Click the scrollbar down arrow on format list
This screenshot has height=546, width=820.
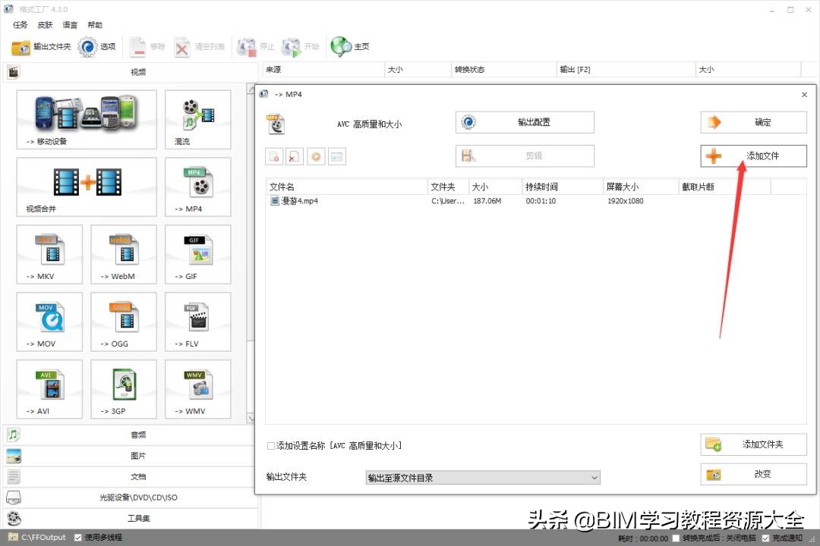pos(251,418)
